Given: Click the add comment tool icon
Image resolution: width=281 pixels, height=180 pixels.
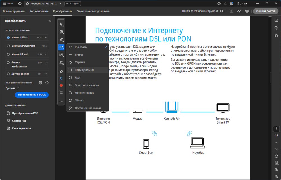Looking at the screenshot, I should (61, 32).
